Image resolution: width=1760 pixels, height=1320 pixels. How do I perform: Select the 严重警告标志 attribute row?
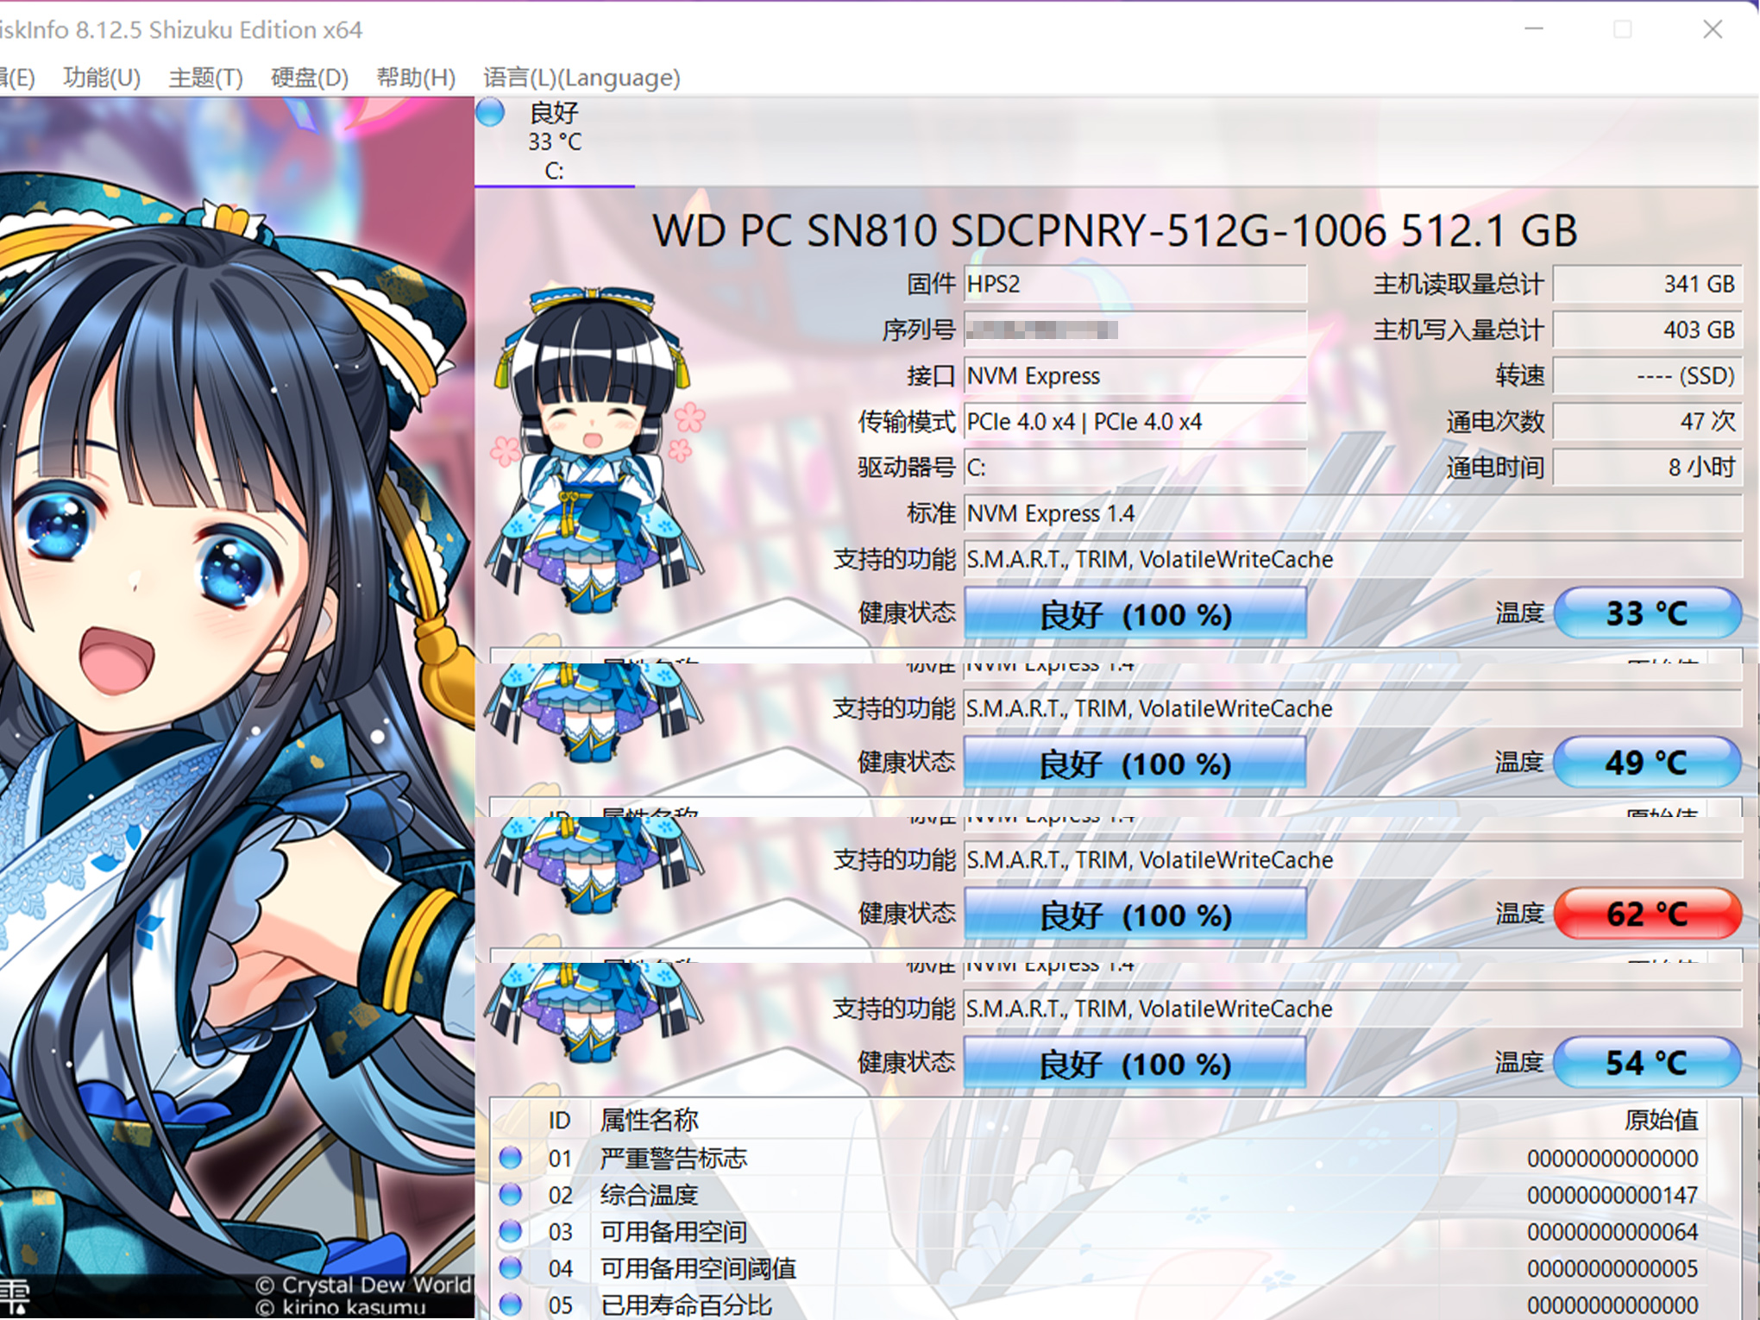(x=1098, y=1158)
